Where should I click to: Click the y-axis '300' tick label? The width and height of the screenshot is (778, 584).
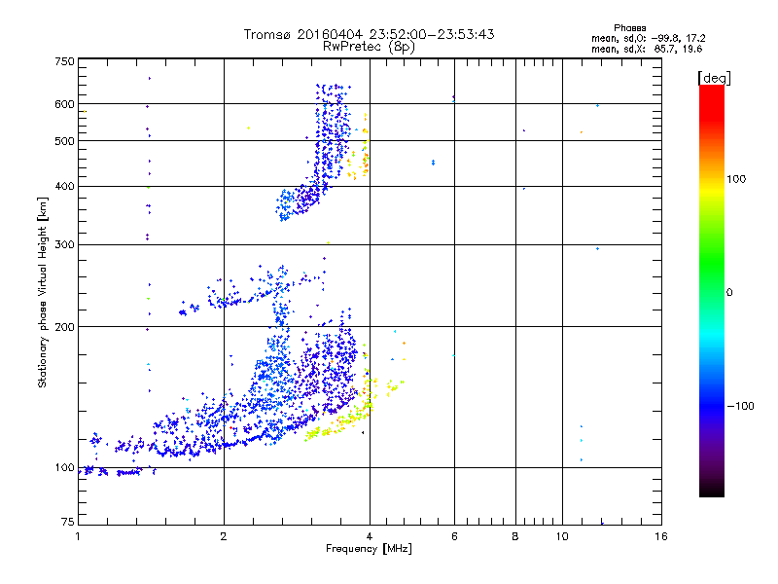click(64, 244)
